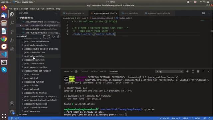The image size is (213, 120).
Task: Refresh the explorer tree
Action: 54,36
